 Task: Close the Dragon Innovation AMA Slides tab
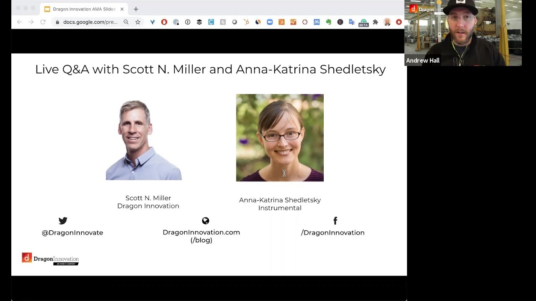click(x=122, y=9)
